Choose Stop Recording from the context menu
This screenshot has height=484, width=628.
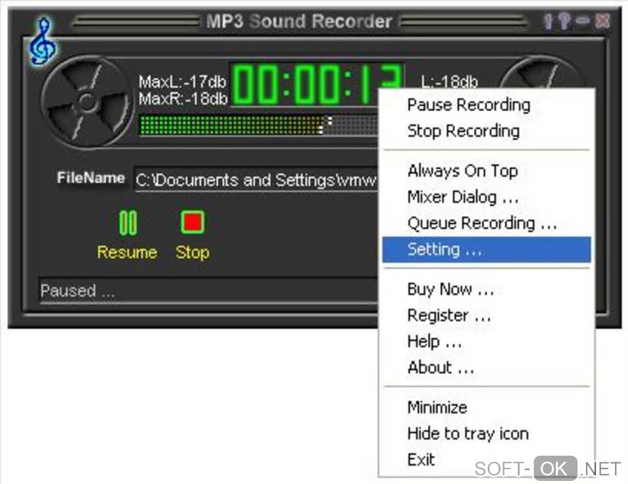(x=486, y=131)
